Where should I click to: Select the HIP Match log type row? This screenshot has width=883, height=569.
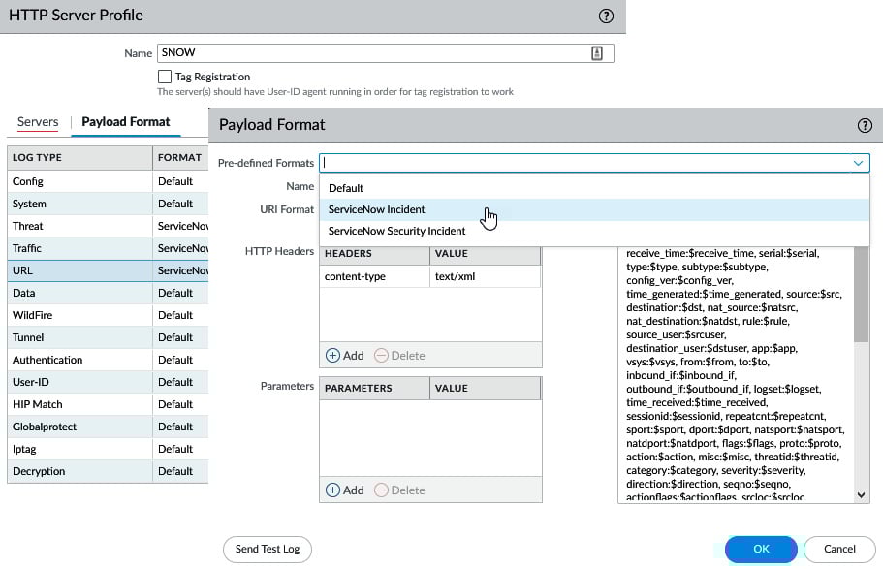click(108, 404)
